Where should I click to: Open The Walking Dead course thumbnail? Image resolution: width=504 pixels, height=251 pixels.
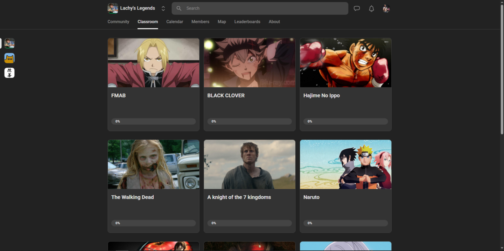[153, 164]
